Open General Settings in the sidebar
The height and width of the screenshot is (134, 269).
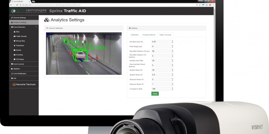click(x=24, y=18)
